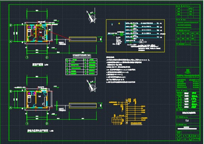
Task: Select grid bubble B on upper floor plan
Action: click(x=11, y=25)
